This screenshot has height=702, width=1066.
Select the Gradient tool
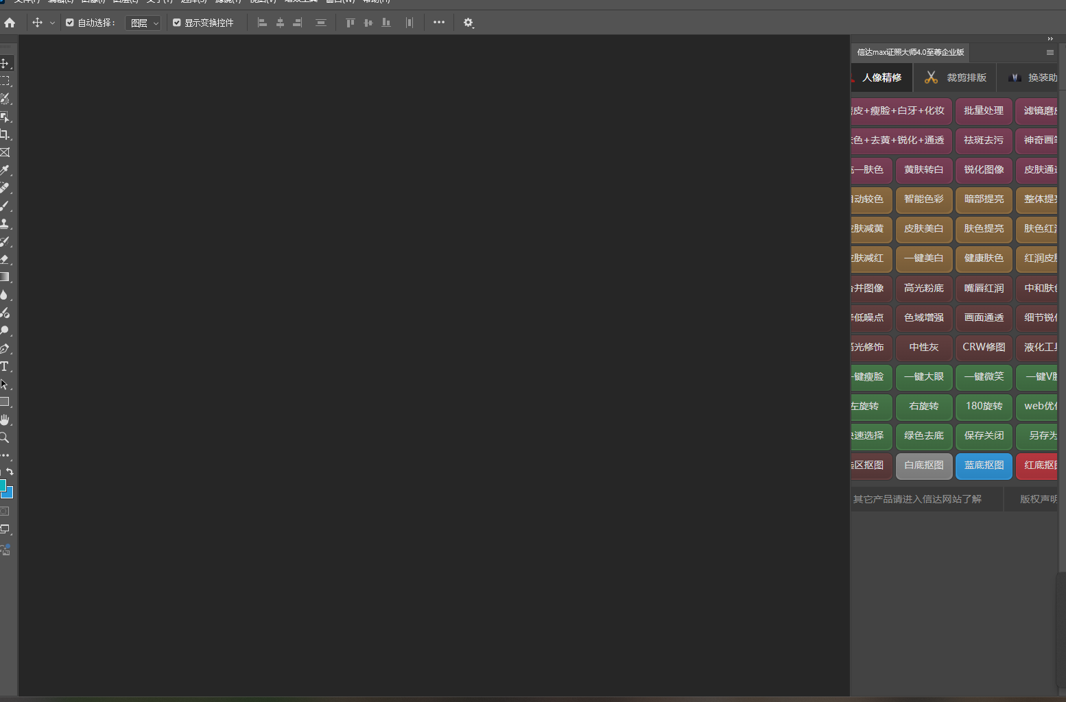(x=5, y=277)
